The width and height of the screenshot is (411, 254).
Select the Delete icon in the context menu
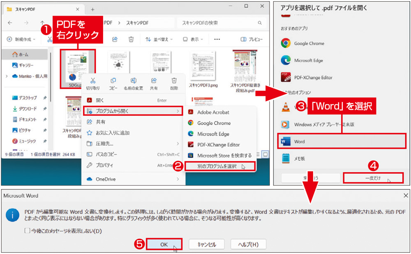click(x=174, y=81)
